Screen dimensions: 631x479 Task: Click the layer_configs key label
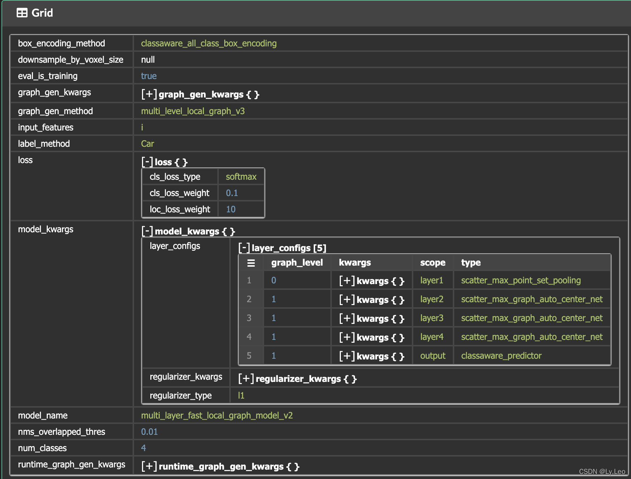[x=175, y=246]
